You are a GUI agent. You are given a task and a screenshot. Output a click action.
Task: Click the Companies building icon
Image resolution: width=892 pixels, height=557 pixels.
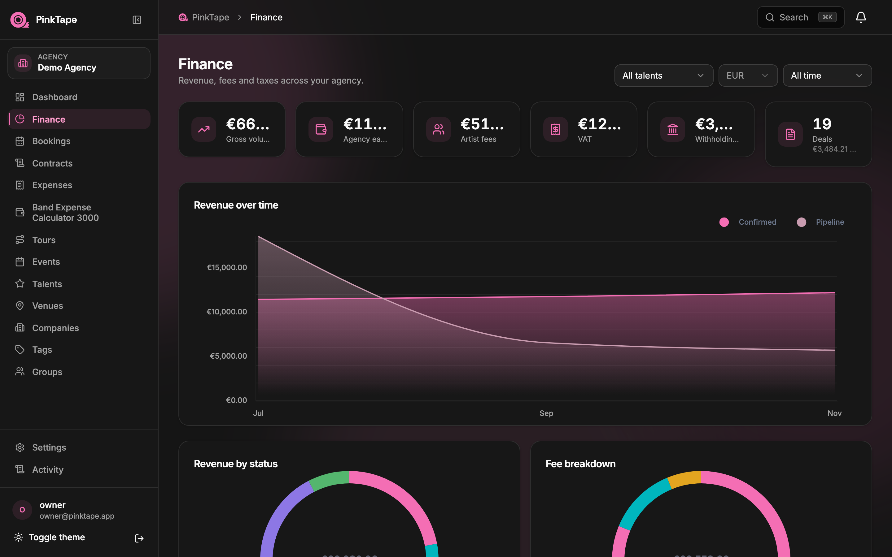point(20,328)
